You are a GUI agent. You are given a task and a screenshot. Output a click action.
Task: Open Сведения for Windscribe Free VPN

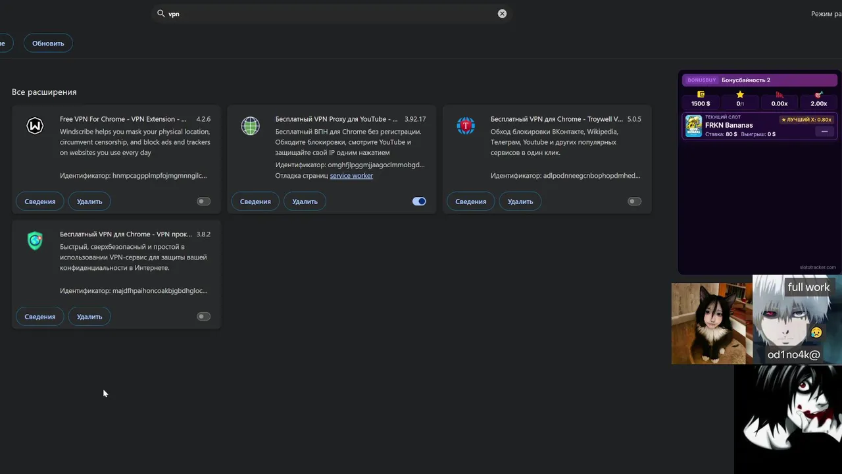point(40,201)
